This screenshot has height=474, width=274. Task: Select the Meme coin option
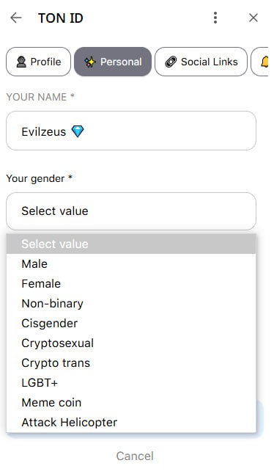[x=131, y=402]
